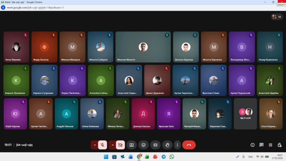Open WhatsApp from taskbar
The image size is (286, 161).
pyautogui.click(x=172, y=157)
